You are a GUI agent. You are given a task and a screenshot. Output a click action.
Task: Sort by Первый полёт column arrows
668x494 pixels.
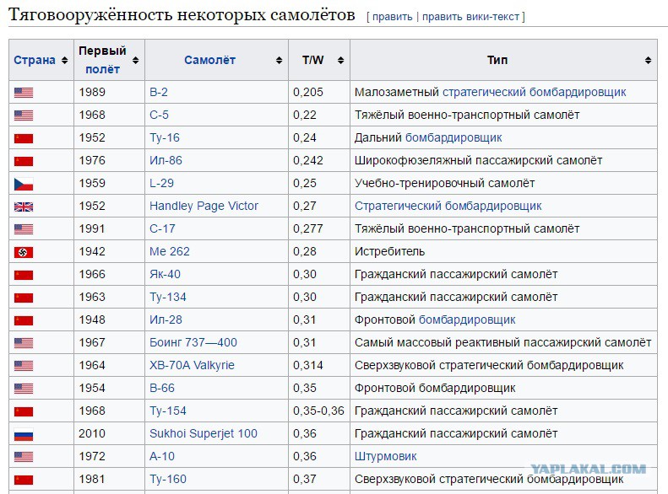[x=135, y=61]
